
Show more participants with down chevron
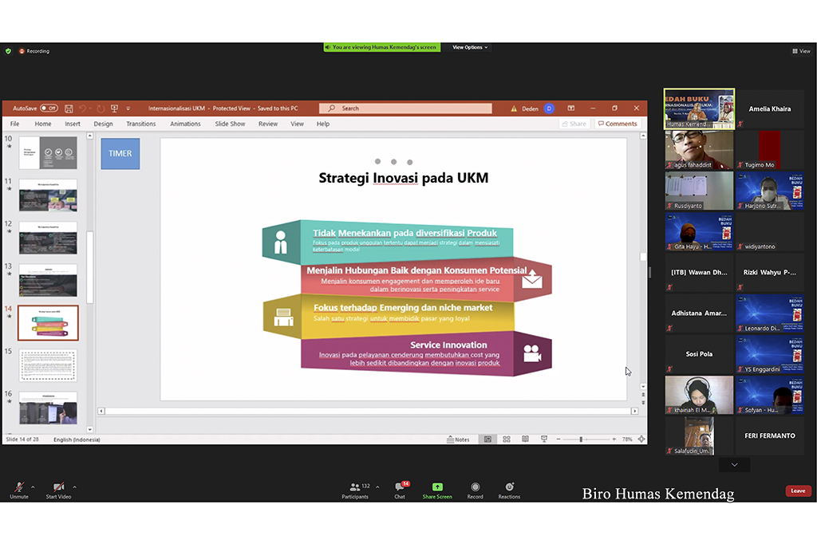pyautogui.click(x=734, y=465)
